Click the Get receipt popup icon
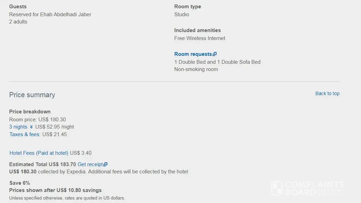Screen dimensions: 361x203 [x=106, y=164]
